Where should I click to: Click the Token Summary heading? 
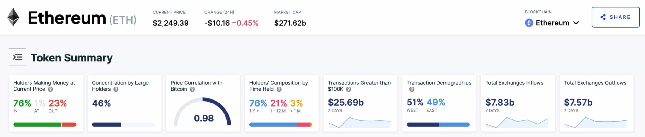point(71,58)
